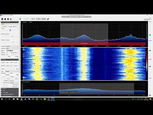
Task: Click the pin icon beside the frequency
Action: point(48,19)
